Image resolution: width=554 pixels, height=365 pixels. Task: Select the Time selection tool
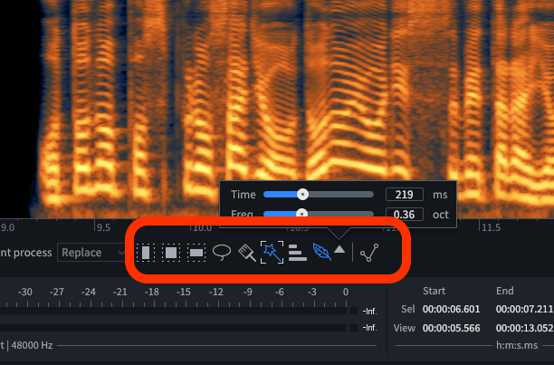pos(145,253)
